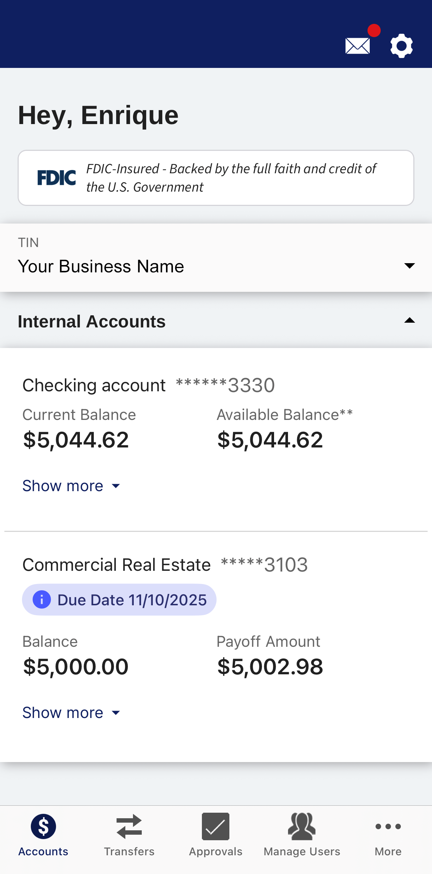Image resolution: width=432 pixels, height=874 pixels.
Task: Open the messages envelope icon
Action: (x=358, y=46)
